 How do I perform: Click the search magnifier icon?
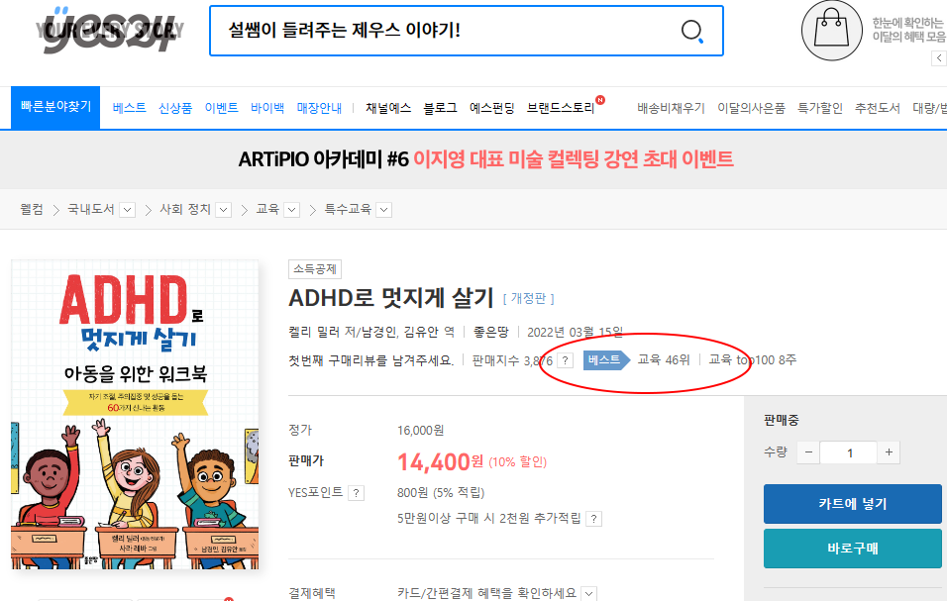click(x=691, y=30)
